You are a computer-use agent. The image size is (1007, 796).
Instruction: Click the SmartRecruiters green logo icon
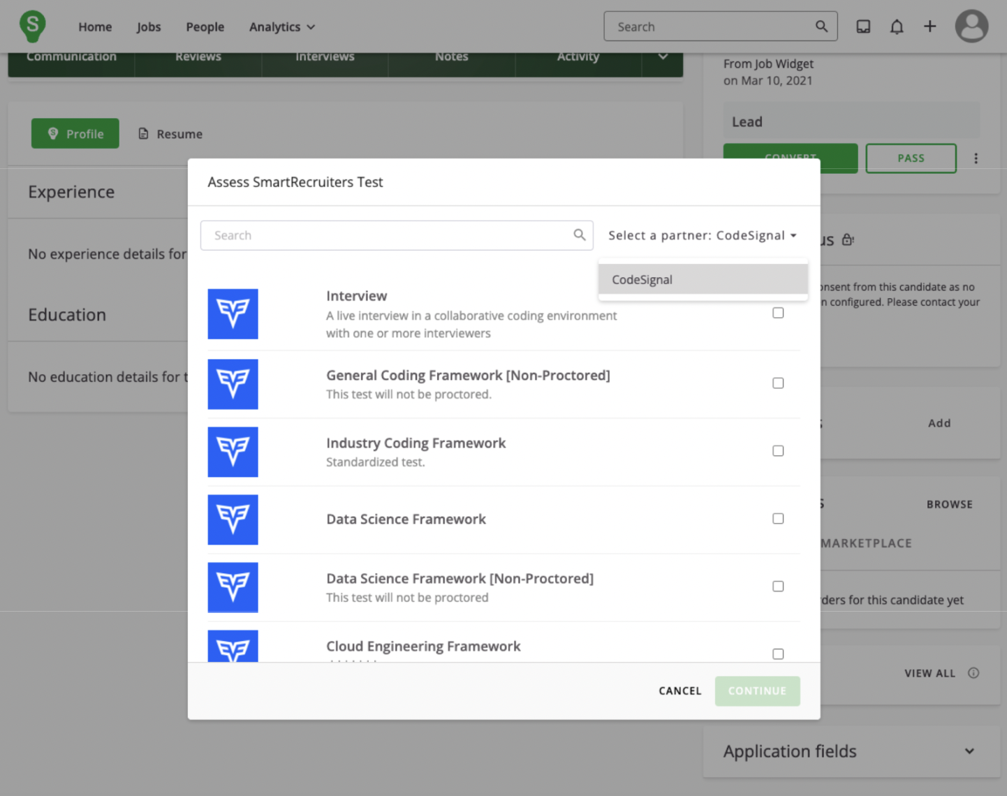[32, 27]
